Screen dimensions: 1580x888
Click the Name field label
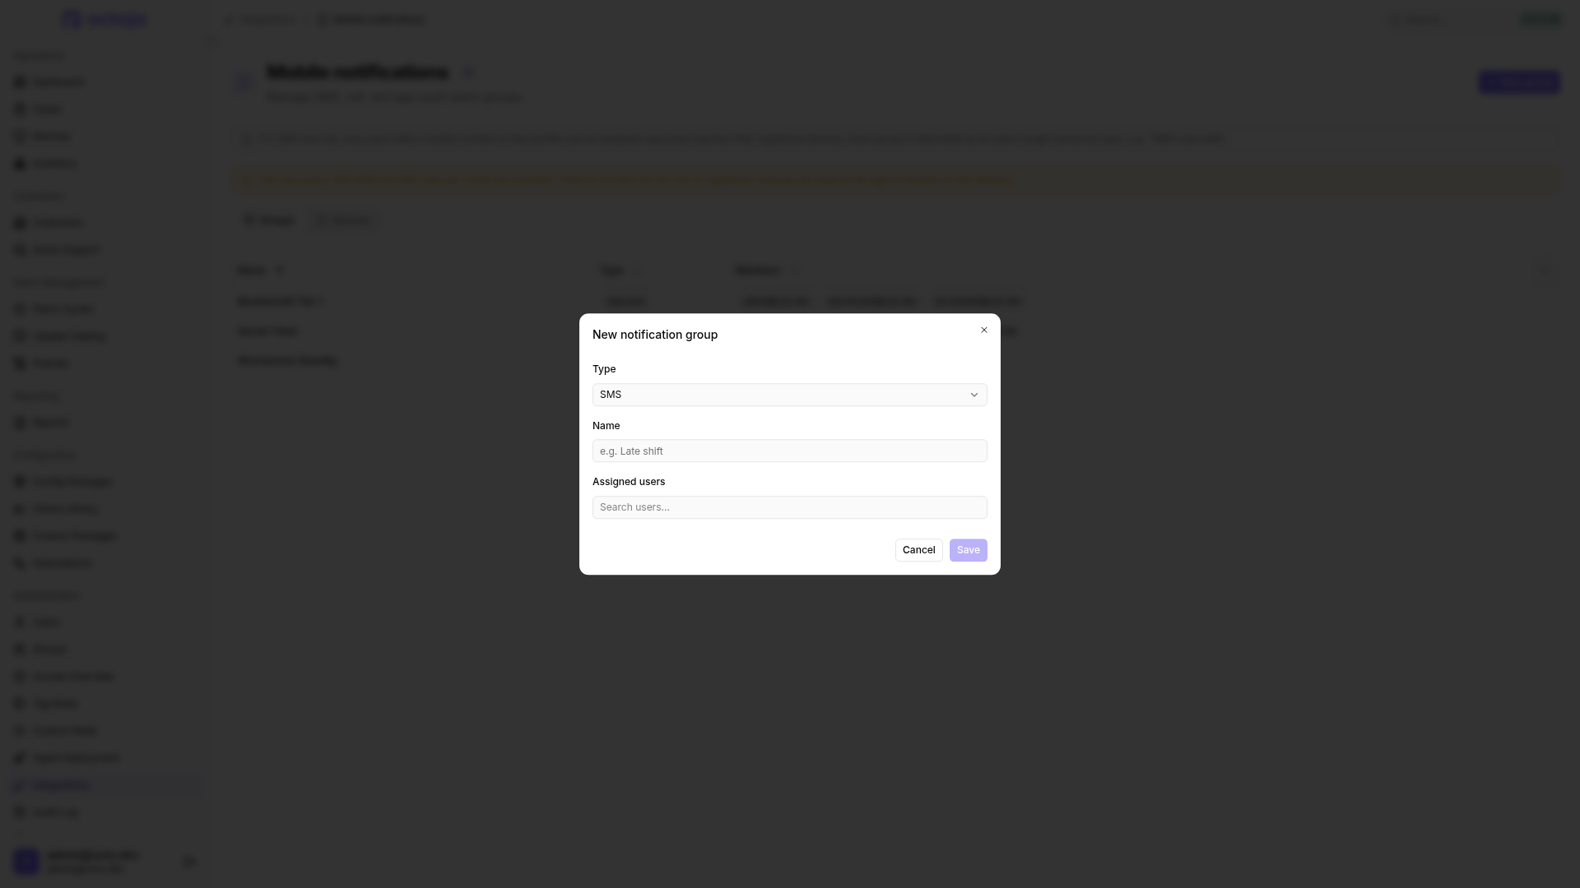[606, 426]
